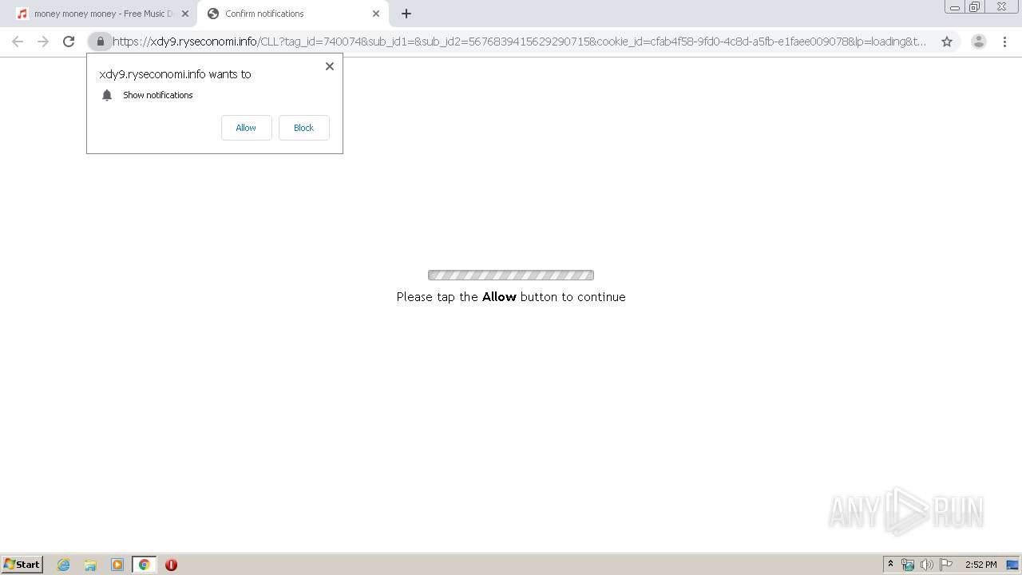The height and width of the screenshot is (575, 1022).
Task: Open a new tab with plus
Action: coord(406,14)
